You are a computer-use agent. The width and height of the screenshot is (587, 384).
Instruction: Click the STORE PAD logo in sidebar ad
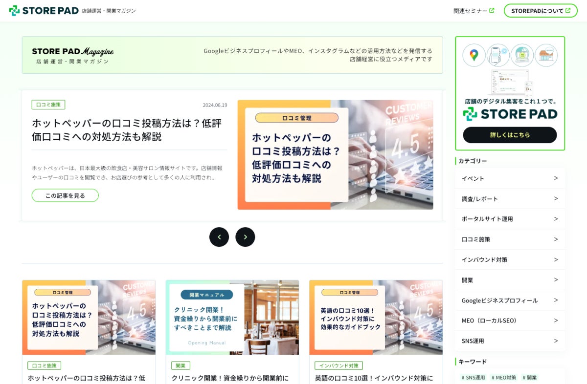[x=510, y=114]
